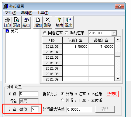
Task: Open the 工具(T) menu
Action: tap(43, 13)
